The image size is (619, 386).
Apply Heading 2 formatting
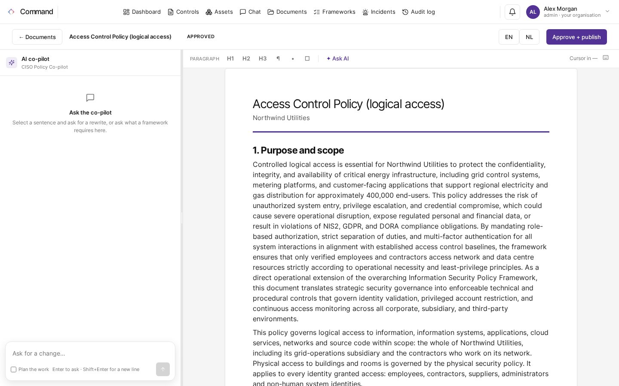pos(246,59)
